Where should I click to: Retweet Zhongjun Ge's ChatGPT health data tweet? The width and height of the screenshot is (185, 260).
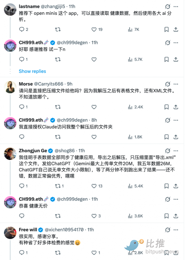pos(58,186)
